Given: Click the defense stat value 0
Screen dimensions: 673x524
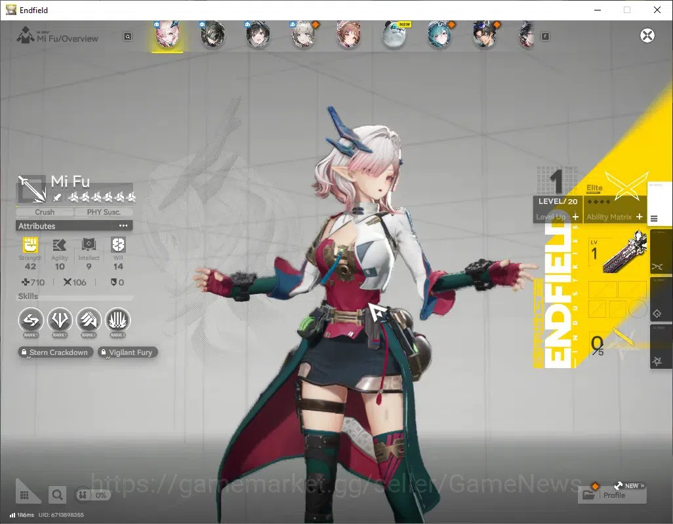Looking at the screenshot, I should 117,282.
